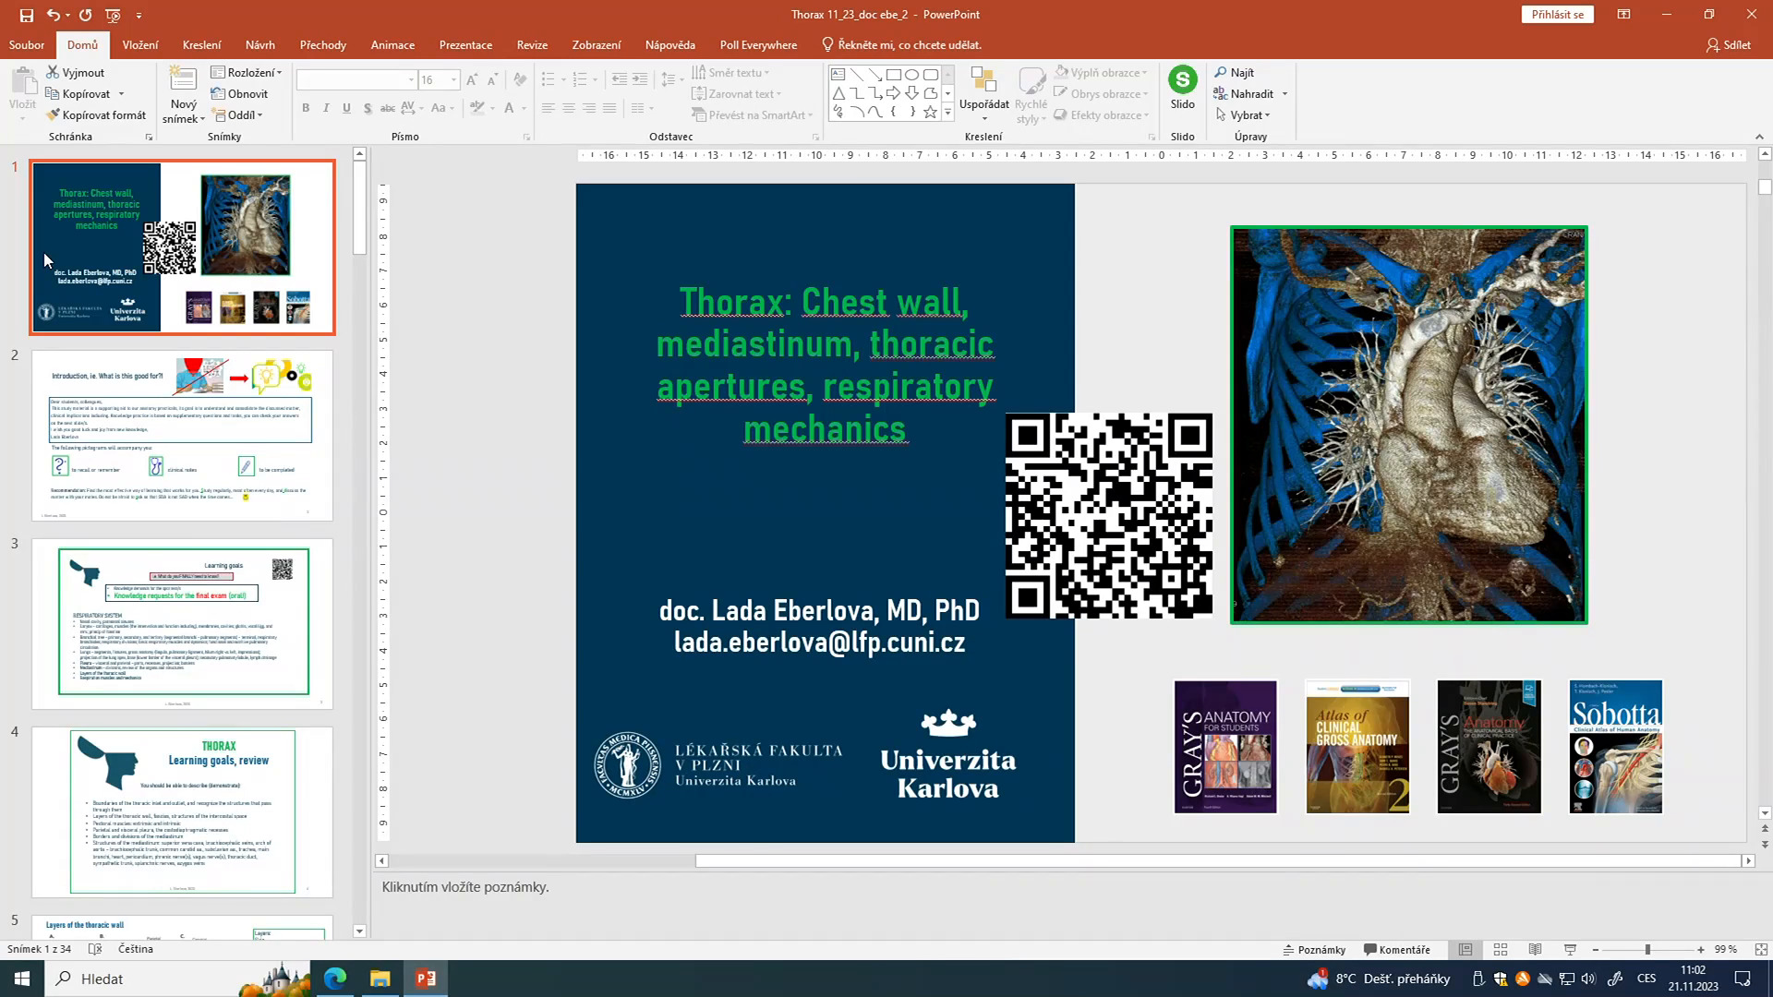This screenshot has height=997, width=1773.
Task: Toggle bold formatting
Action: pyautogui.click(x=306, y=108)
